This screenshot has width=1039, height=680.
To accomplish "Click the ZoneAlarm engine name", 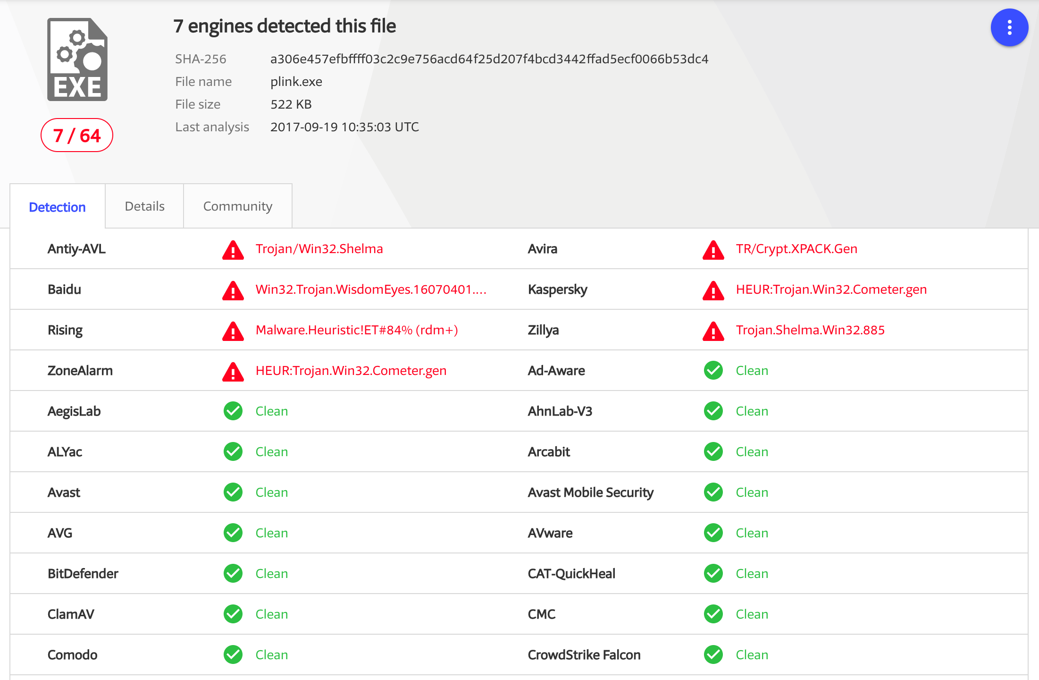I will pos(80,371).
